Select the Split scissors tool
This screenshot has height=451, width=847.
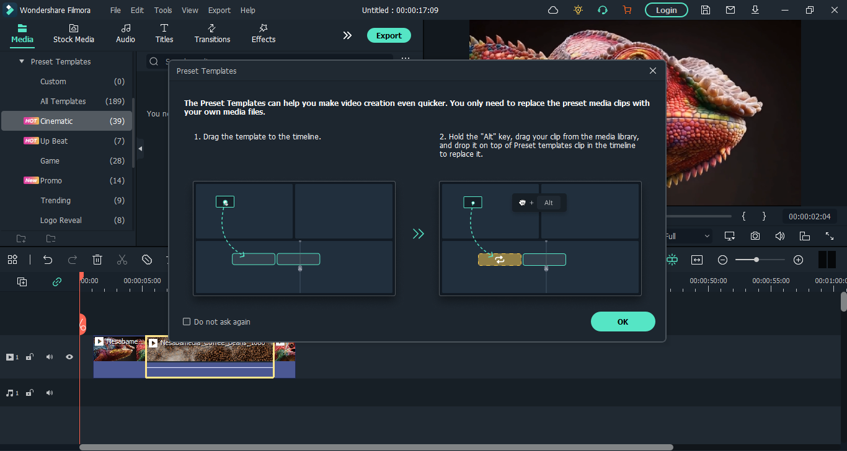point(122,260)
